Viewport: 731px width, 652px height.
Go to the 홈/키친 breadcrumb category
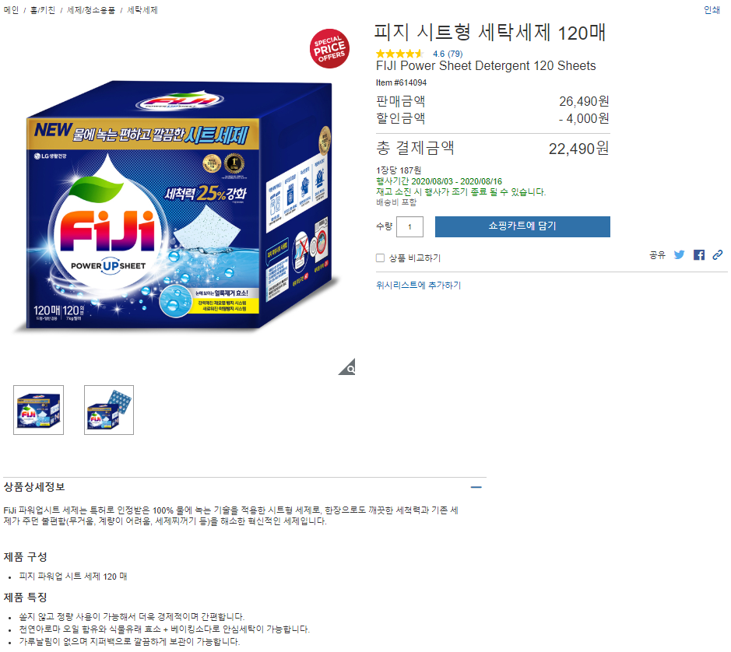click(x=42, y=10)
